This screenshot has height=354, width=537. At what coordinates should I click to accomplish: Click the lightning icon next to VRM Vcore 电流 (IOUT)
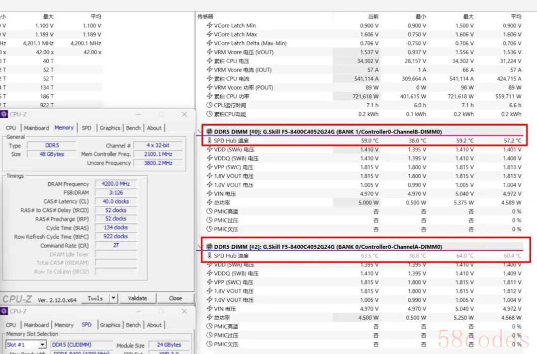pyautogui.click(x=209, y=70)
